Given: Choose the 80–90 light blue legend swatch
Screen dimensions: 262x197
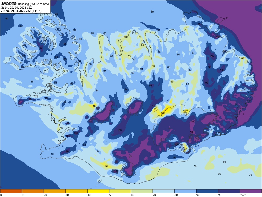Looking at the screenshot, I should click(185, 191).
